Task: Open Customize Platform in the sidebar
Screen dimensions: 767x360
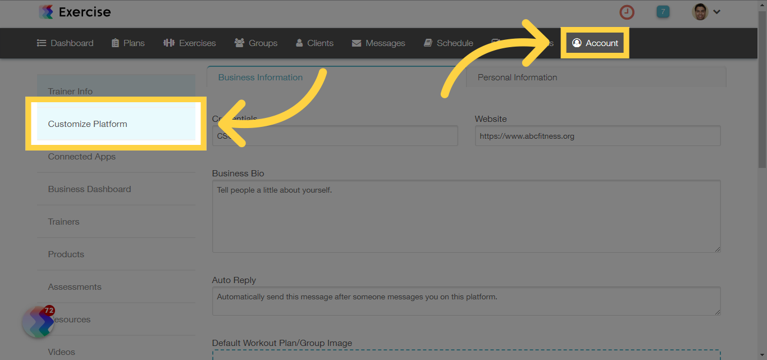Action: tap(87, 124)
